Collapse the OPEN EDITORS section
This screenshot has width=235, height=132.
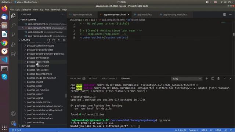point(43,20)
